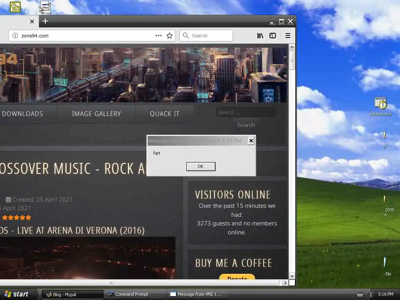The image size is (400, 300).
Task: Click the website Search... input box
Action: coord(246,112)
